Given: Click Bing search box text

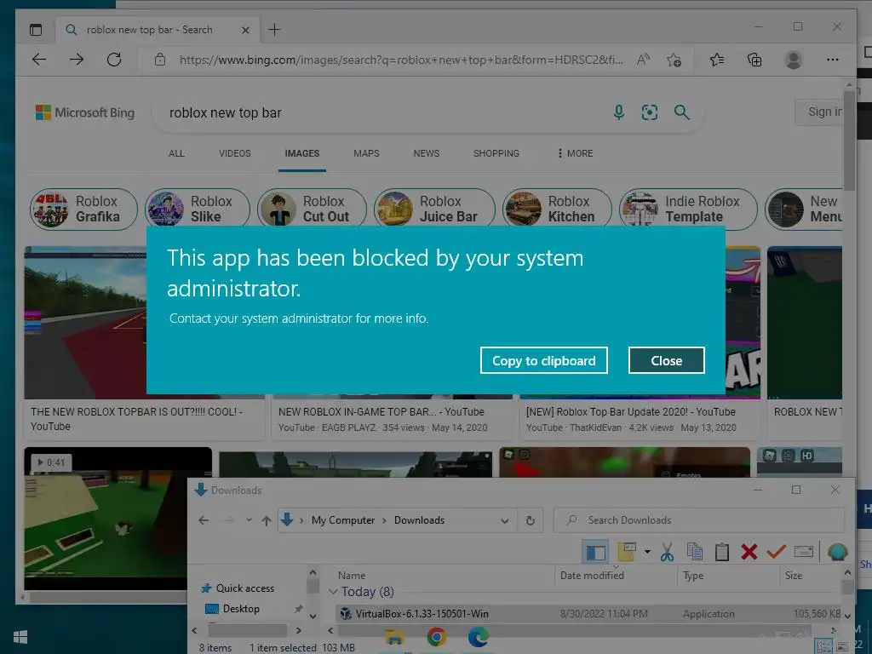Looking at the screenshot, I should click(225, 113).
